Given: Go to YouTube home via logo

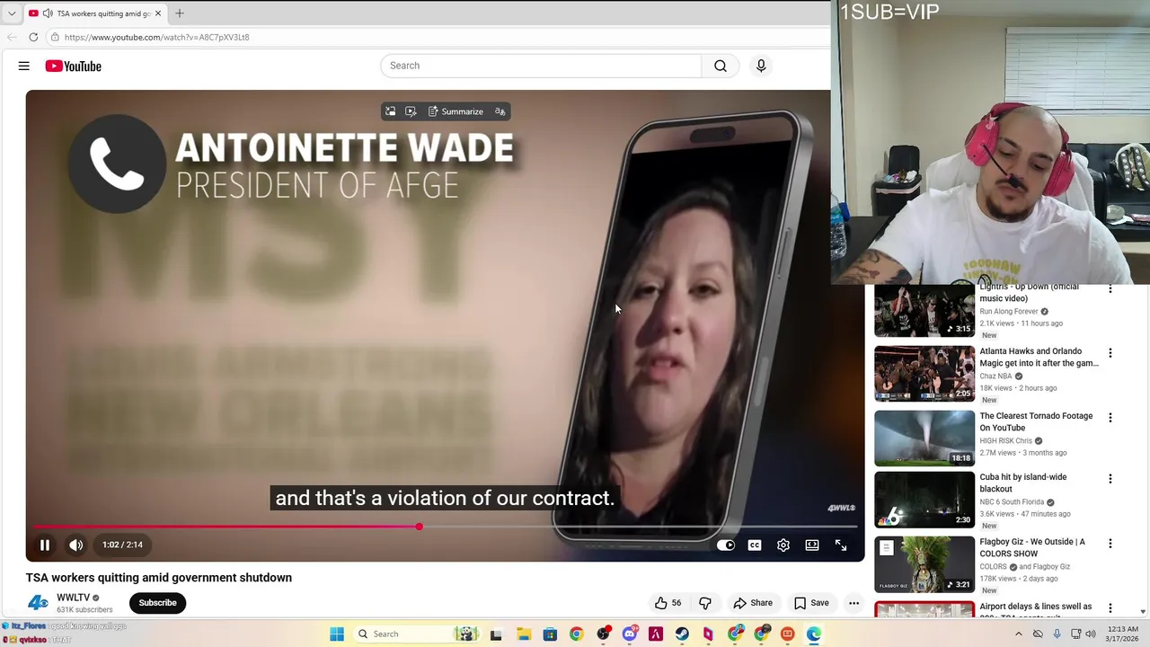Looking at the screenshot, I should 74,66.
